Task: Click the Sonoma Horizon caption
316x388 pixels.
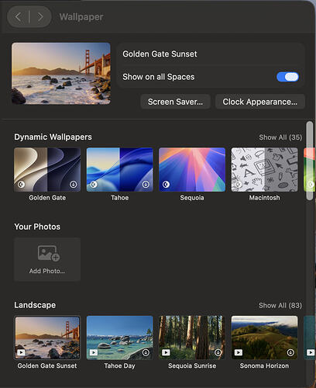Action: [264, 365]
